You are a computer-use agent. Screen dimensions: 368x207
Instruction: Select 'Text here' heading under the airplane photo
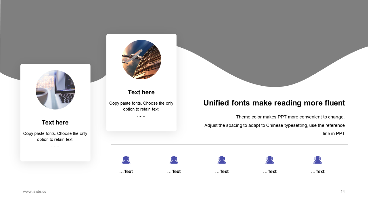pos(141,92)
